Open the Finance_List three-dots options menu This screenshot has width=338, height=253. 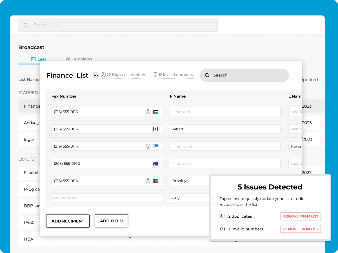coord(96,75)
